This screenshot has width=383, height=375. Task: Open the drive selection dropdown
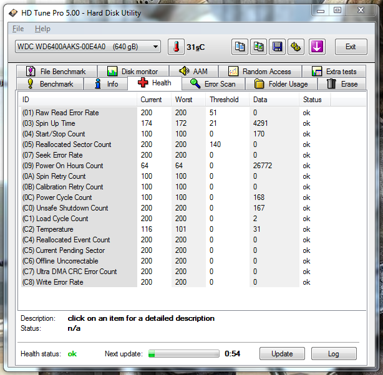pyautogui.click(x=88, y=47)
